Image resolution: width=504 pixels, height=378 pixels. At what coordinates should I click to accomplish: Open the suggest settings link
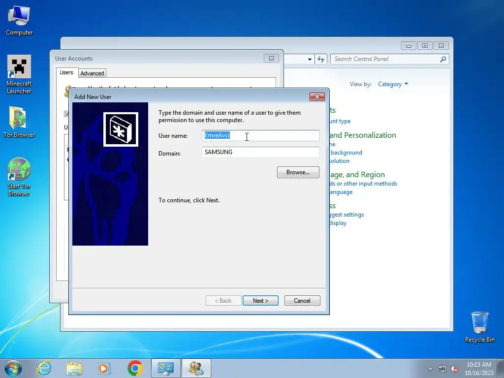[346, 215]
